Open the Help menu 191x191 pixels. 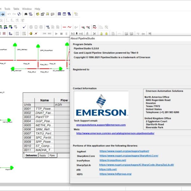[x=37, y=9]
